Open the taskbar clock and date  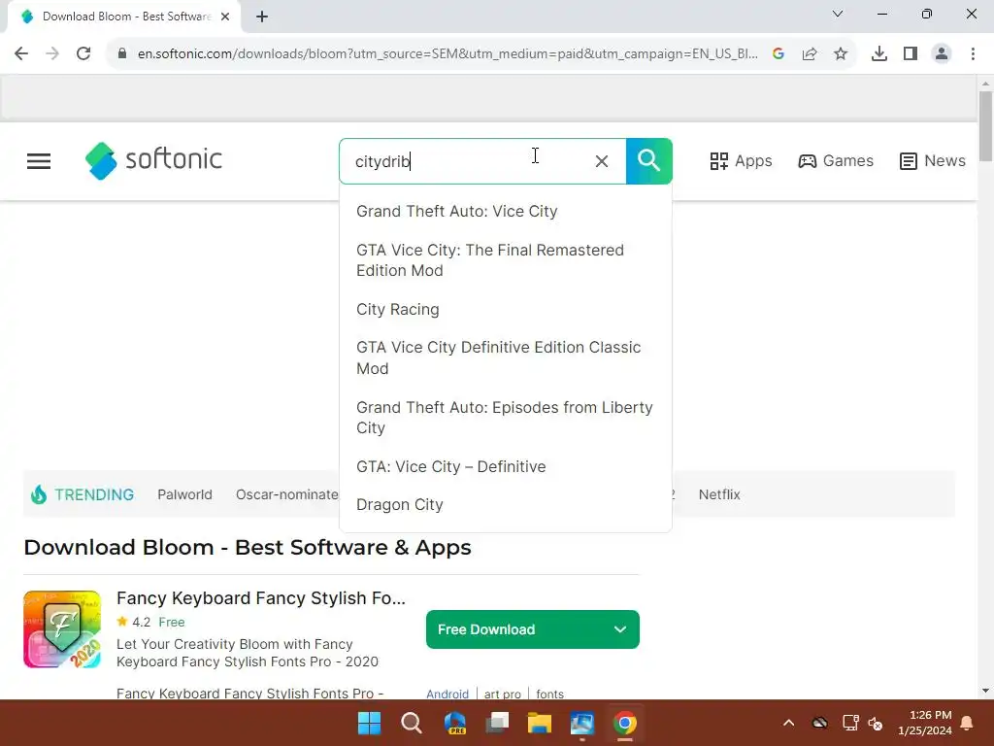[x=925, y=723]
